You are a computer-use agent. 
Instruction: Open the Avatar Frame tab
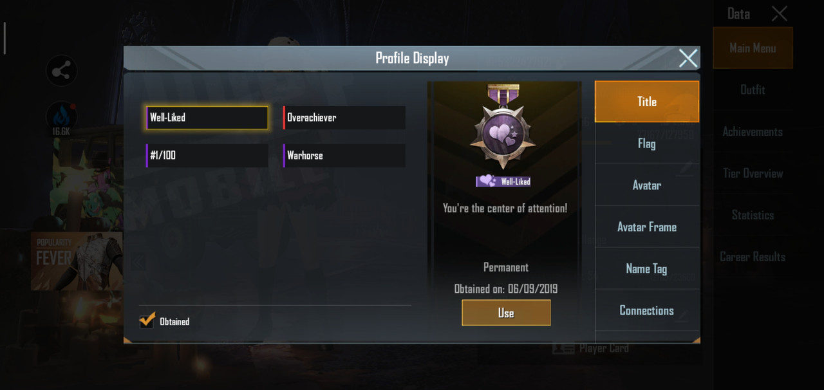click(647, 227)
